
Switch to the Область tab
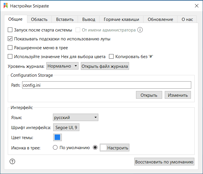[39, 19]
